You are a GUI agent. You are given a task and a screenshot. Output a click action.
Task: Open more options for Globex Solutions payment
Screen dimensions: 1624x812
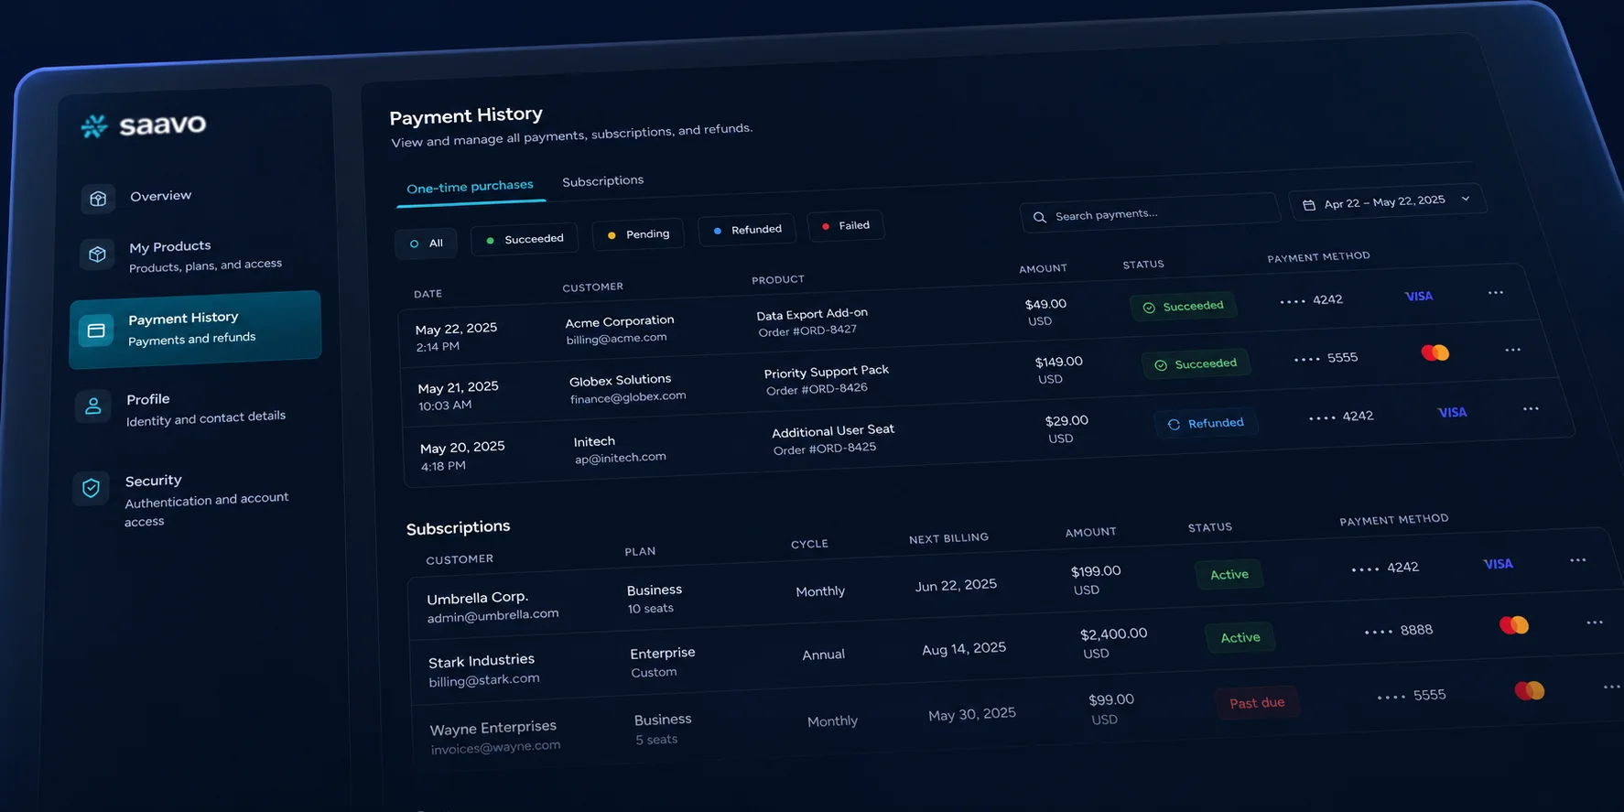tap(1513, 350)
